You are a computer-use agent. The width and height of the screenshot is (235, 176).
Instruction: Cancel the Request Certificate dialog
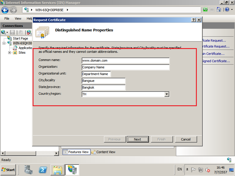[x=186, y=139]
